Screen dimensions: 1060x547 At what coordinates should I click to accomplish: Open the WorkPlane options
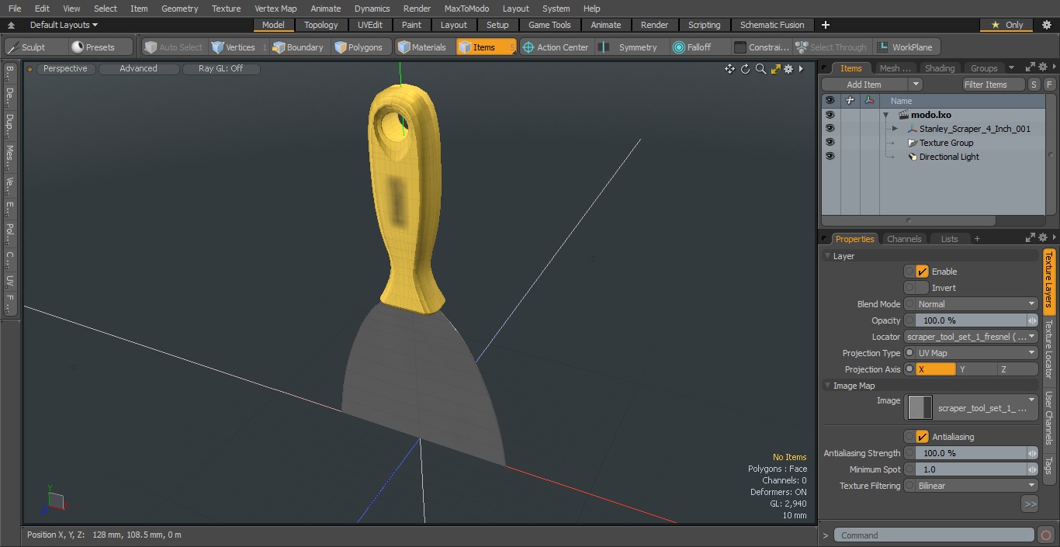click(x=906, y=47)
